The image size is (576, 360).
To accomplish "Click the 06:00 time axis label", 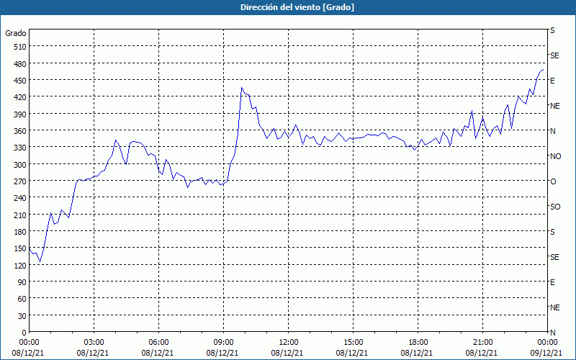I will click(x=158, y=343).
